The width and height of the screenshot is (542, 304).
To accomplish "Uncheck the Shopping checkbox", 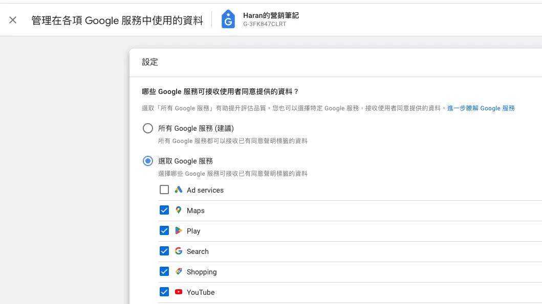I will [164, 272].
